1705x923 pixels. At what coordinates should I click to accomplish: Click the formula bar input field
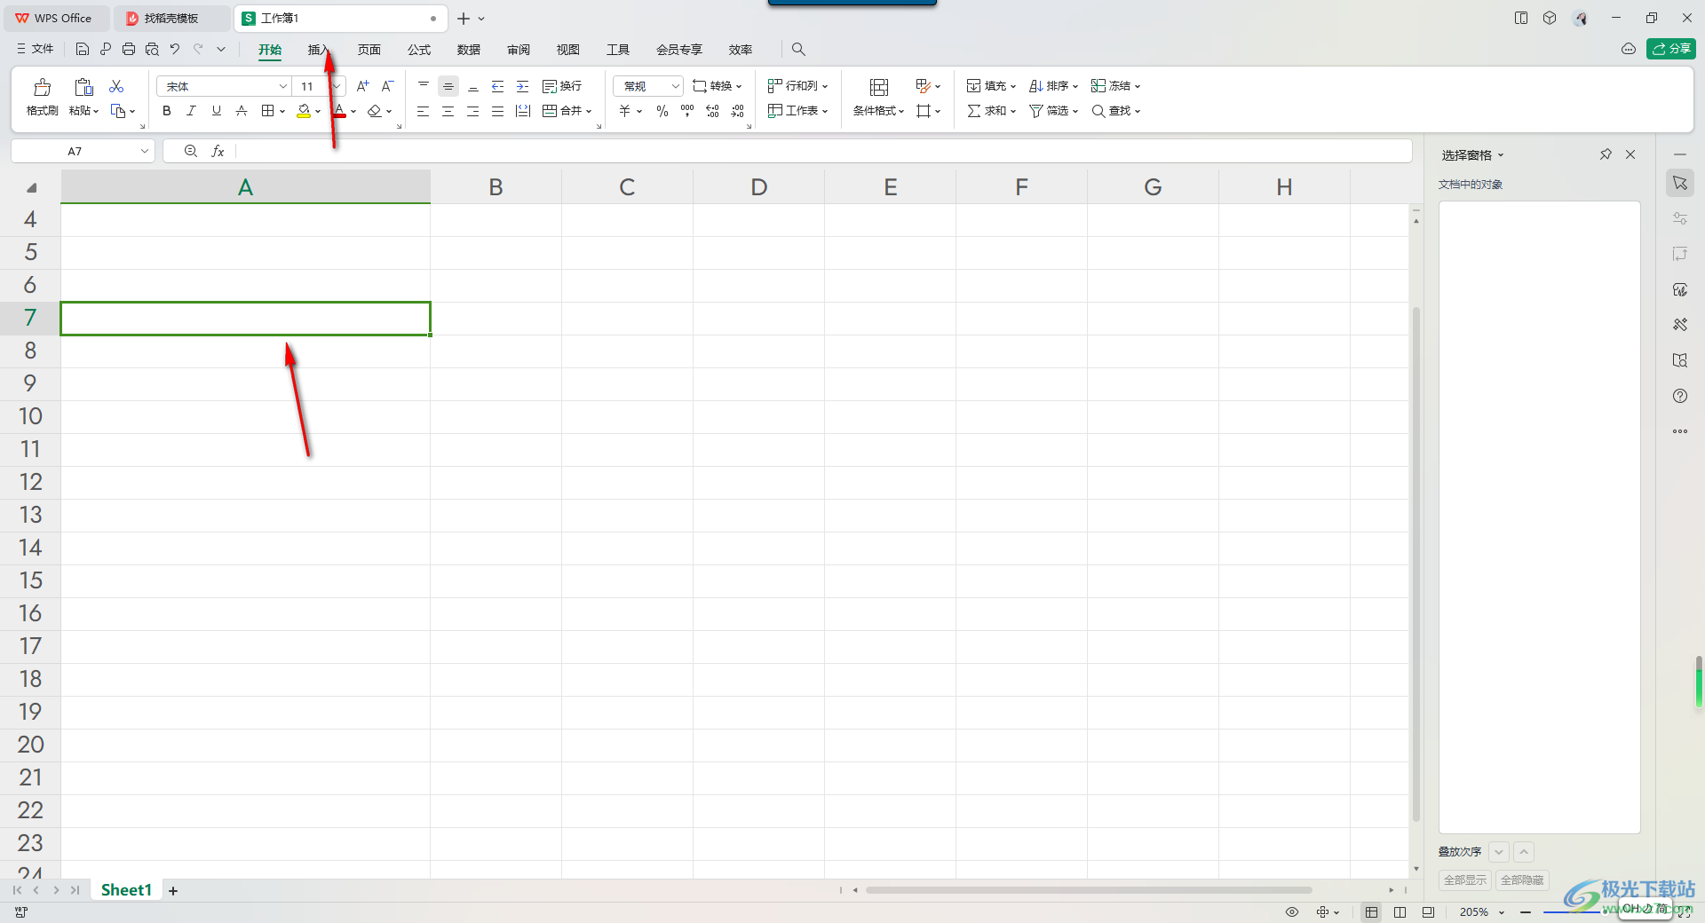(x=823, y=152)
